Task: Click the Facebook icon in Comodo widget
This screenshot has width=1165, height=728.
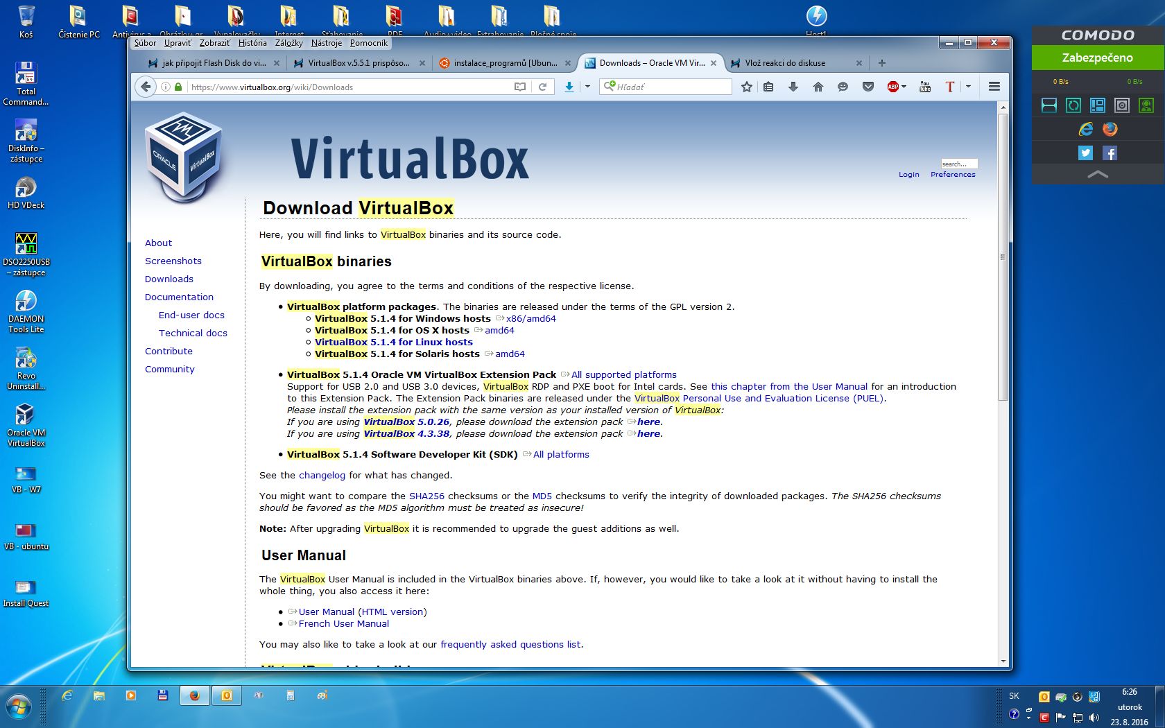Action: click(x=1110, y=153)
